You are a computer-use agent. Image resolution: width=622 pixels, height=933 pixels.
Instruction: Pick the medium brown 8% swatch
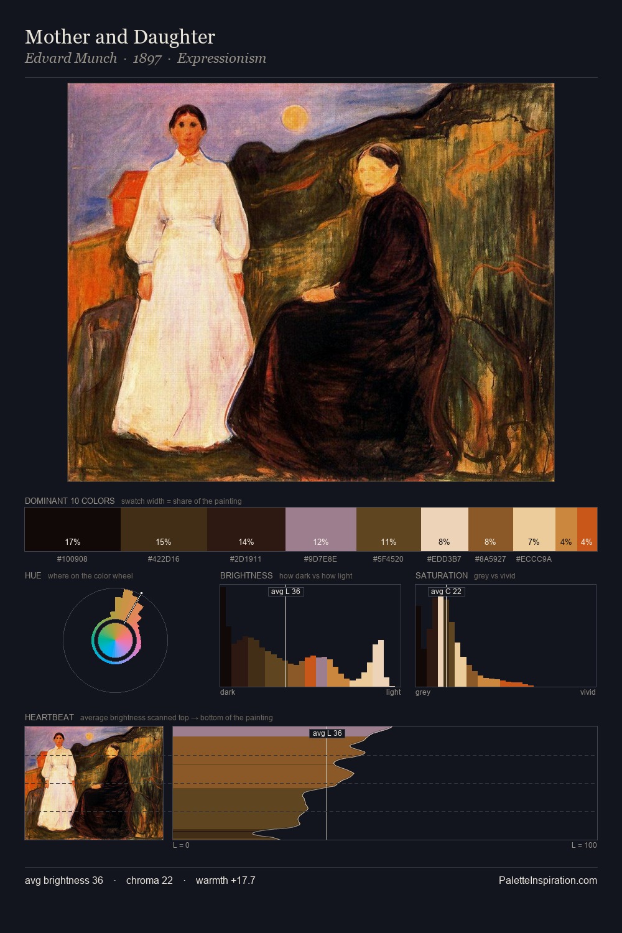click(x=491, y=529)
